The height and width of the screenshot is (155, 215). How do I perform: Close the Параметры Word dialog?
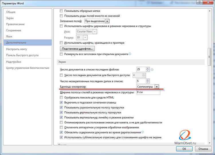click(x=208, y=2)
